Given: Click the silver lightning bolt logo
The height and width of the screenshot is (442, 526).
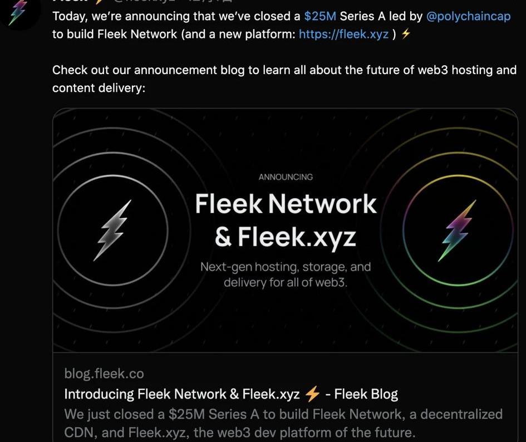Looking at the screenshot, I should (114, 230).
